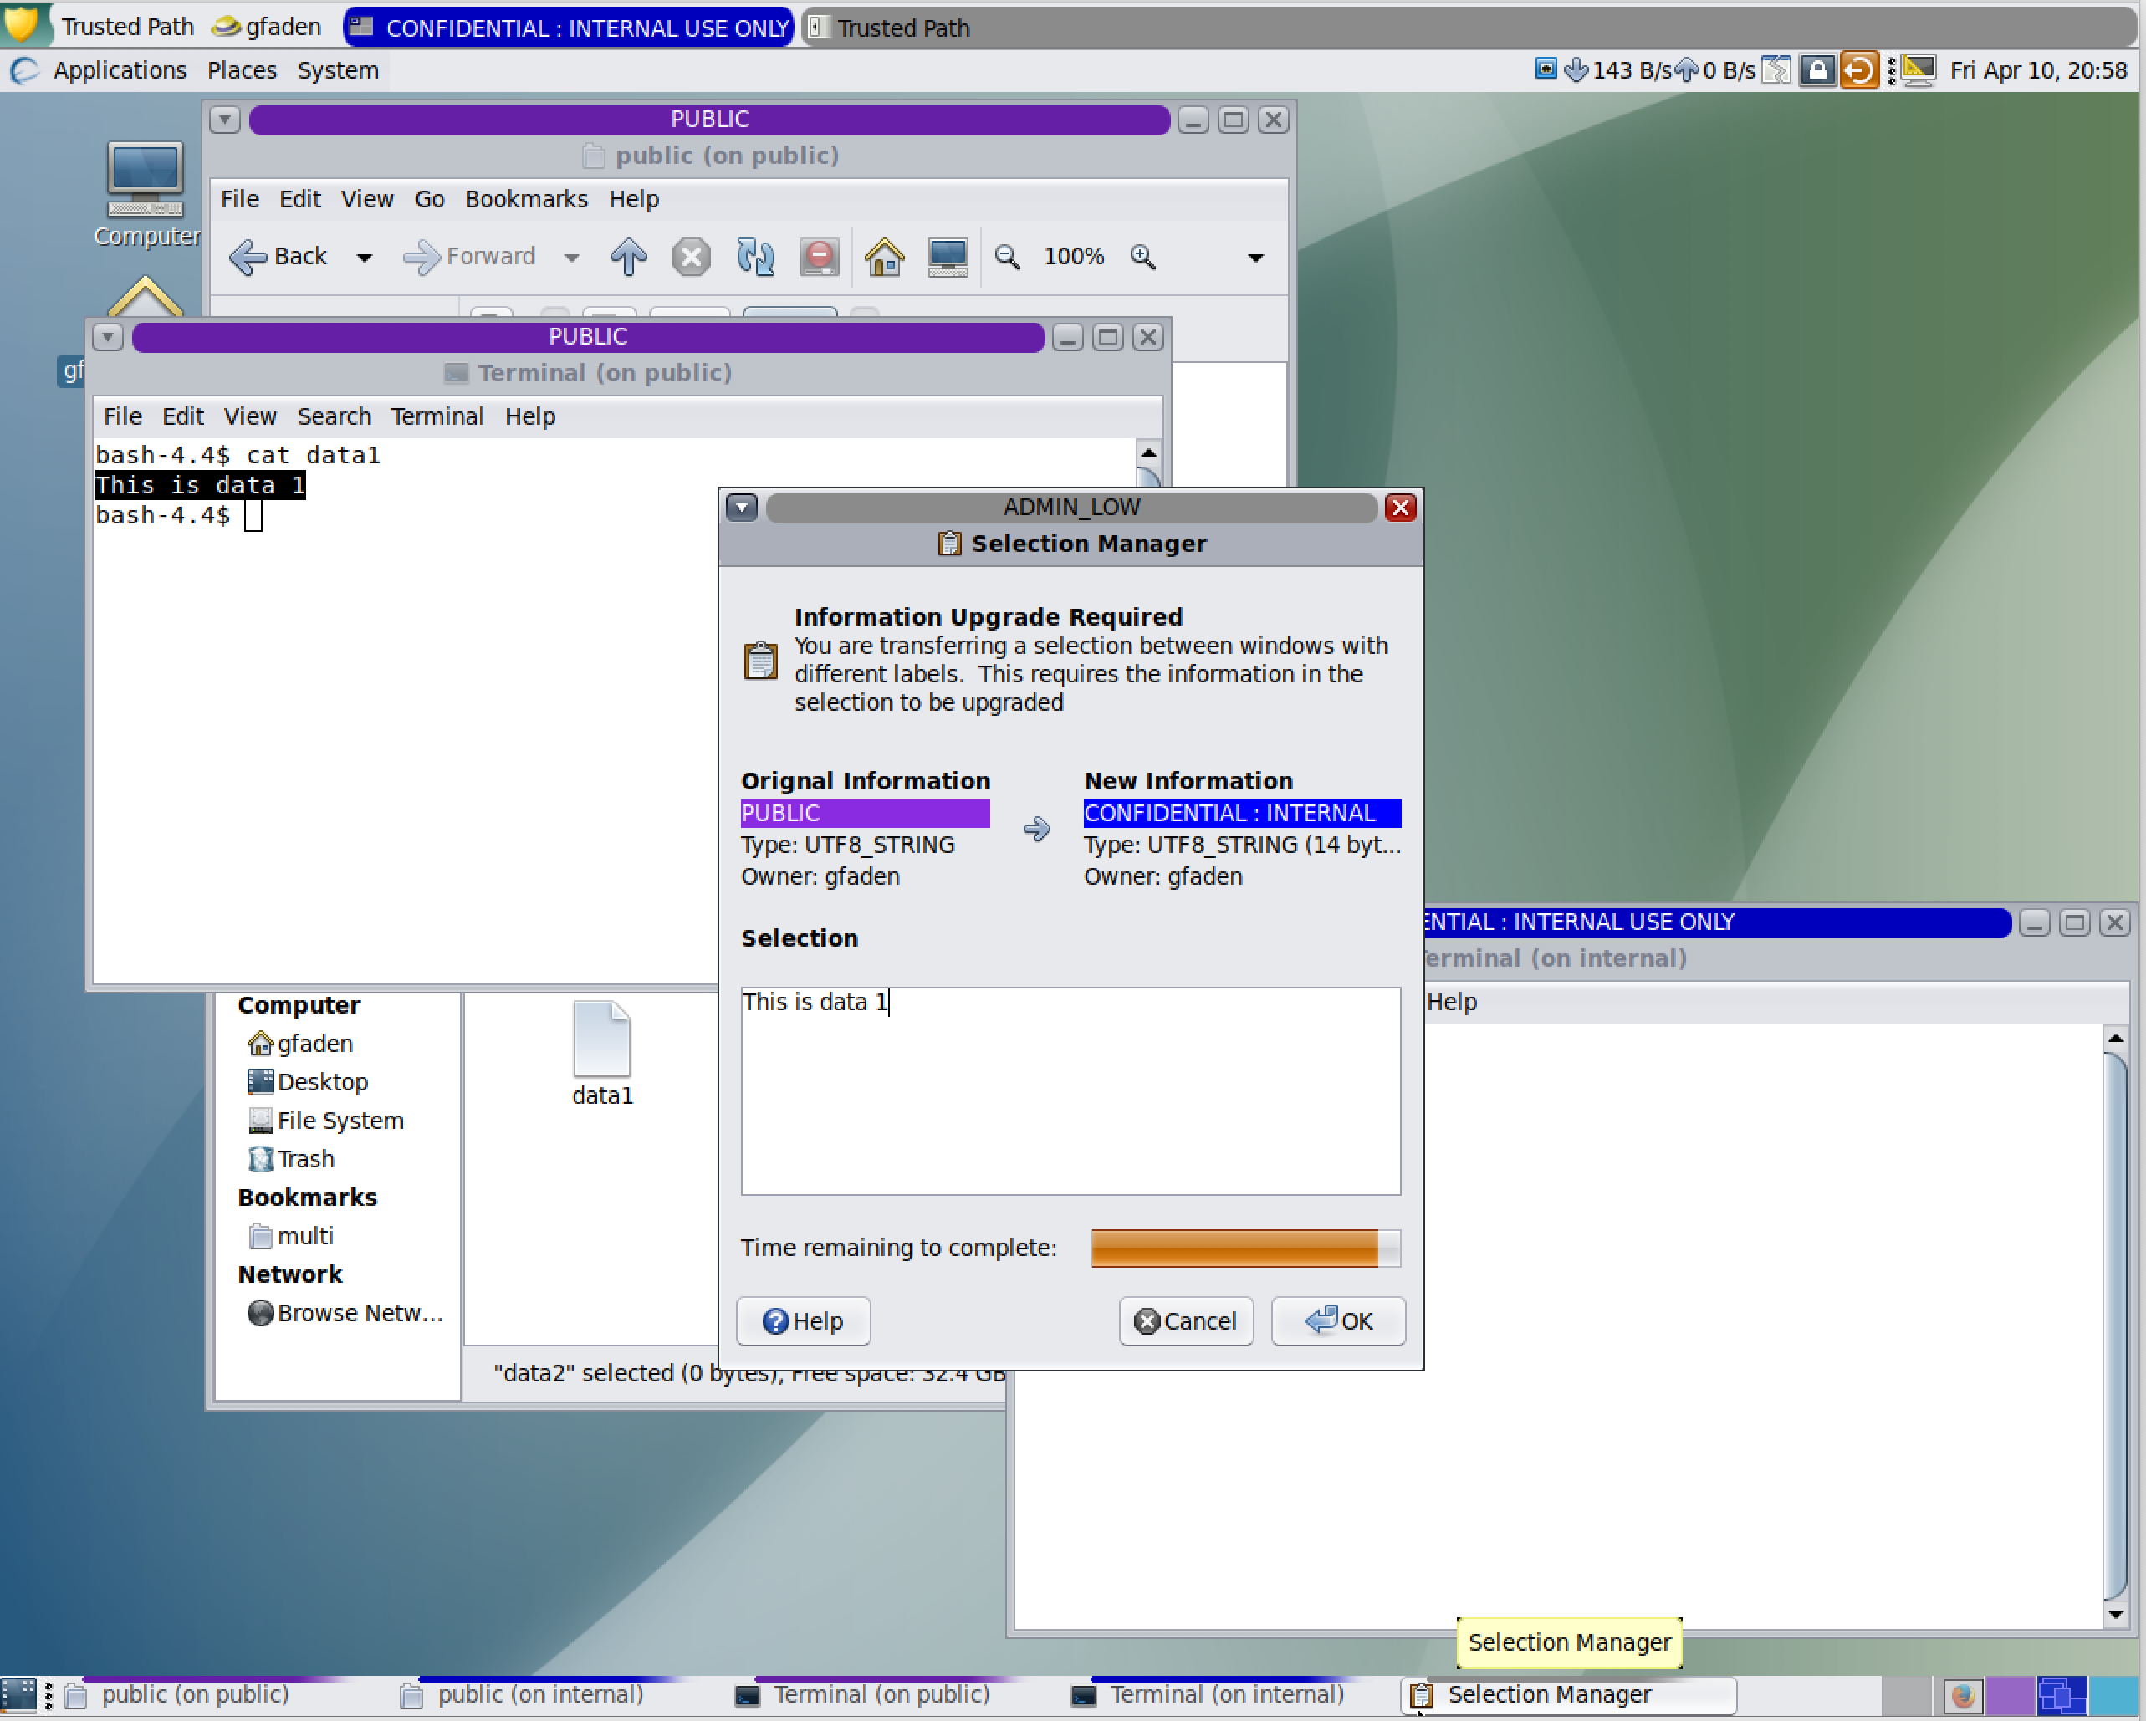The height and width of the screenshot is (1721, 2146).
Task: Open the Computer location icon in toolbar
Action: pos(948,257)
